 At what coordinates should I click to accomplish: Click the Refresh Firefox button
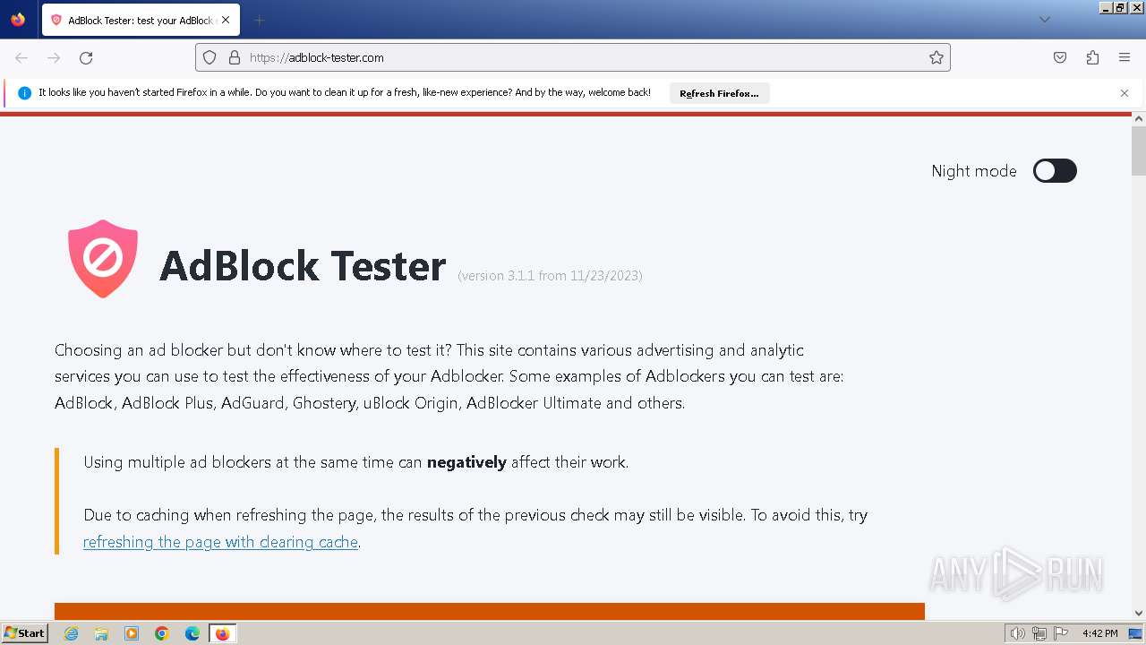(x=719, y=93)
